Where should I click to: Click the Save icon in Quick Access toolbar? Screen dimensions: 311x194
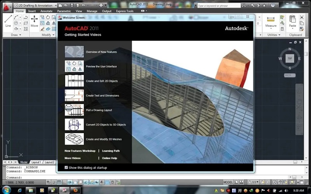pyautogui.click(x=72, y=5)
